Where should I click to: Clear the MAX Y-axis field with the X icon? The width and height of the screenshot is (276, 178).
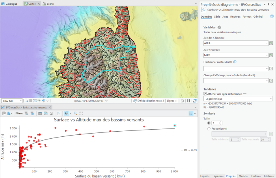click(x=271, y=56)
